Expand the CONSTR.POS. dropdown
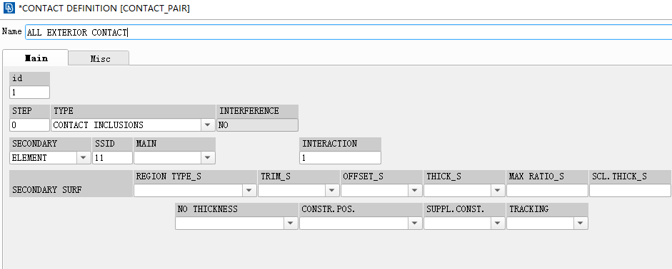The image size is (672, 269). (x=361, y=223)
